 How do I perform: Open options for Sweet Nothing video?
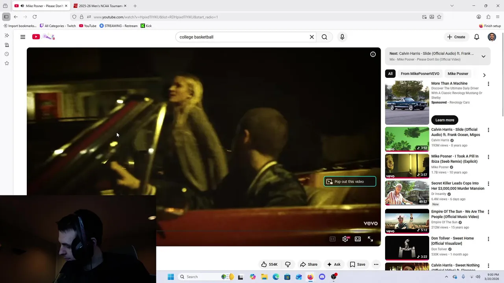pyautogui.click(x=488, y=266)
